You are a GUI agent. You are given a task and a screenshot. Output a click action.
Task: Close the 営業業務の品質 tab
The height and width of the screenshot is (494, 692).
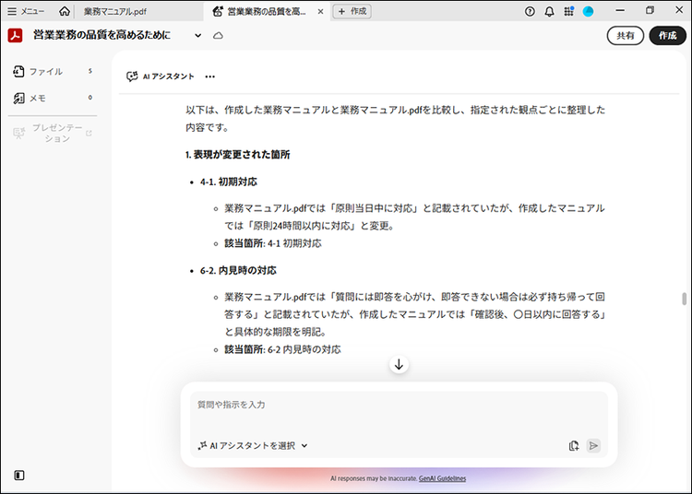[320, 11]
